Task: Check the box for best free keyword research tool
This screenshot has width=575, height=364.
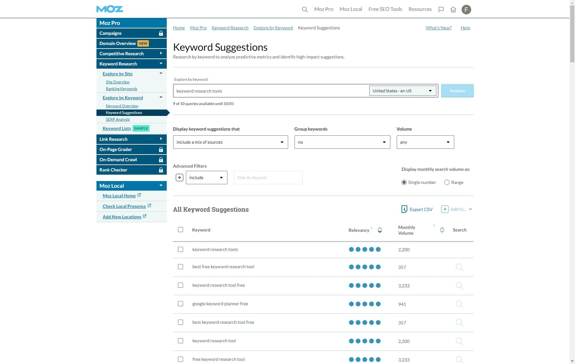Action: [x=180, y=267]
